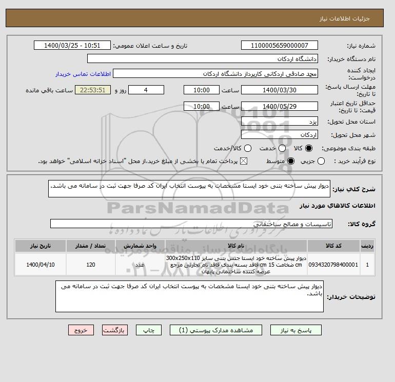Click the اطلاعات کالاهای مورد نیاز section heading

(338, 206)
